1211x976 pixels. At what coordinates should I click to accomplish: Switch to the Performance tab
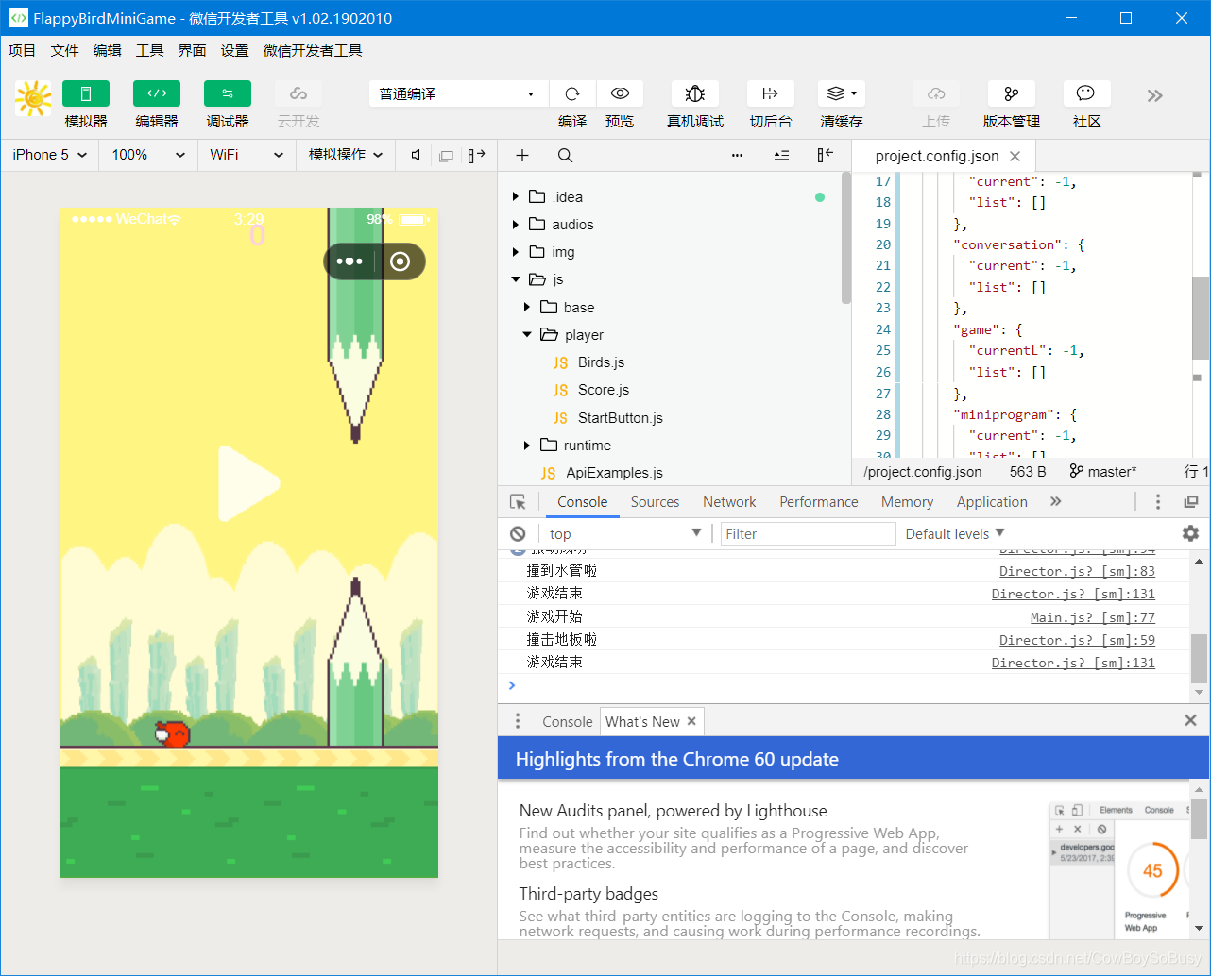(819, 502)
